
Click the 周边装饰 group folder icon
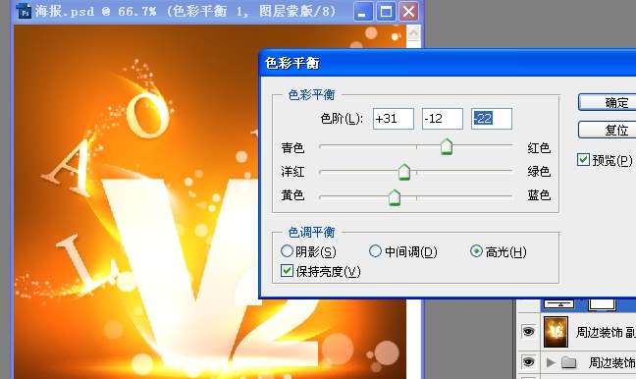click(568, 362)
